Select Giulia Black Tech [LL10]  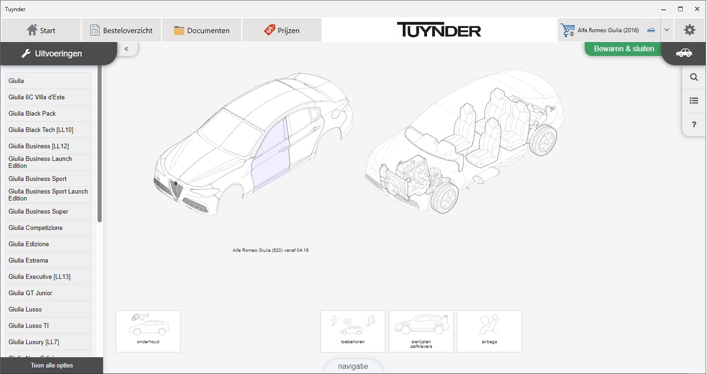tap(48, 130)
